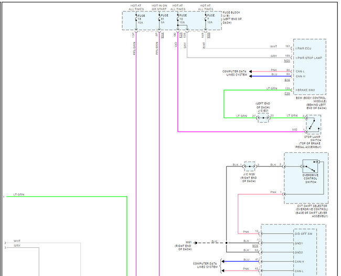Click the stop lamp switch contact symbol
This screenshot has width=341, height=276.
(x=313, y=125)
